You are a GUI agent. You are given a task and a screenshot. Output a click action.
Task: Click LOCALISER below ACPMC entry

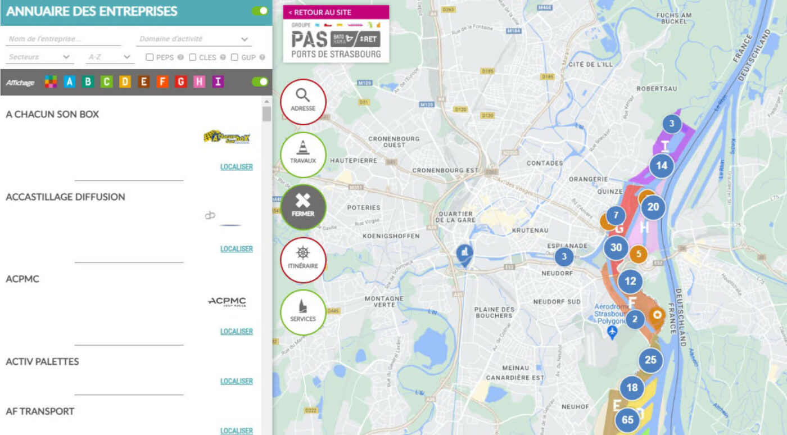236,331
